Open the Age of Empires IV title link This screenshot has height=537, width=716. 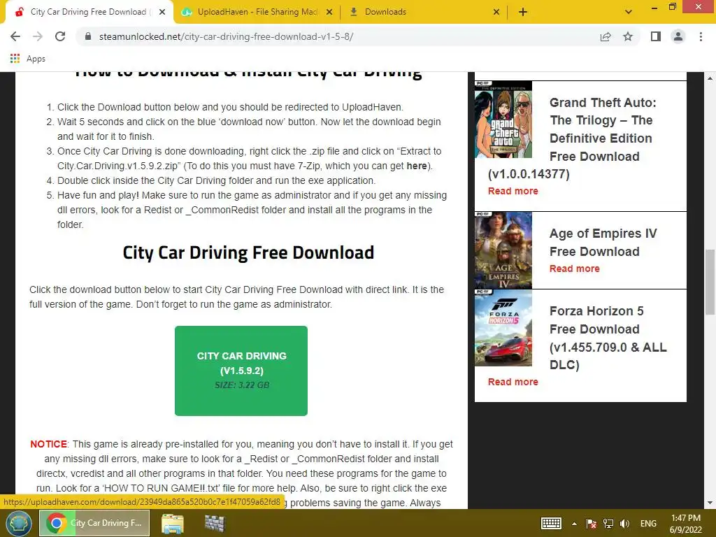pos(603,243)
